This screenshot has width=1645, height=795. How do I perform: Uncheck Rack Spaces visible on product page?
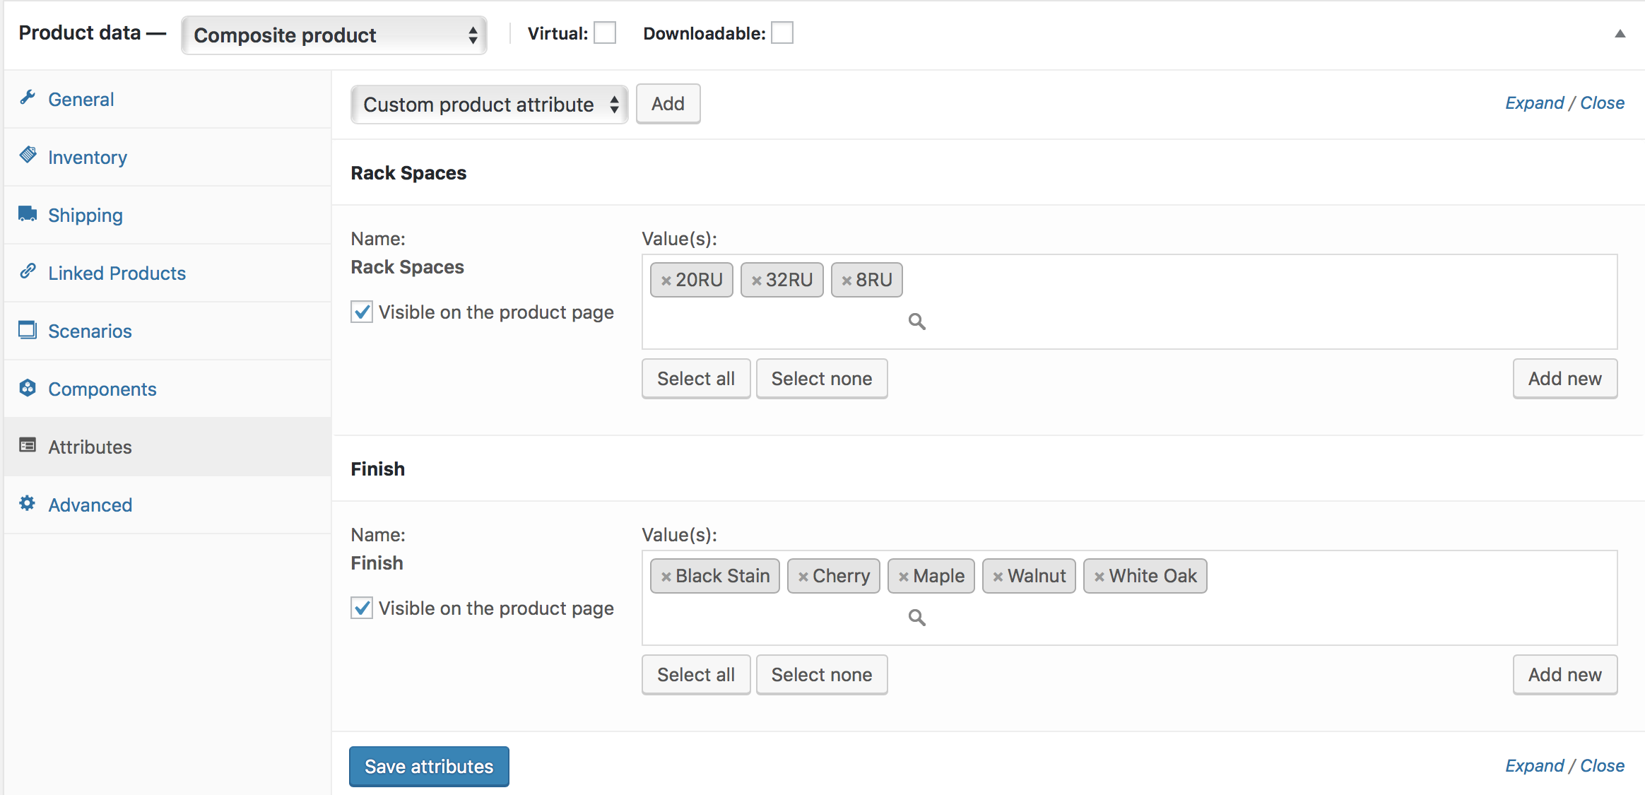[362, 312]
